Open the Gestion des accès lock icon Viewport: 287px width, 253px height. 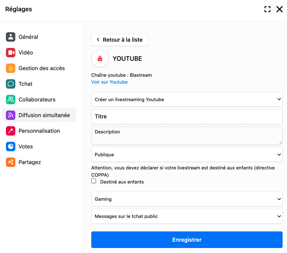click(11, 68)
